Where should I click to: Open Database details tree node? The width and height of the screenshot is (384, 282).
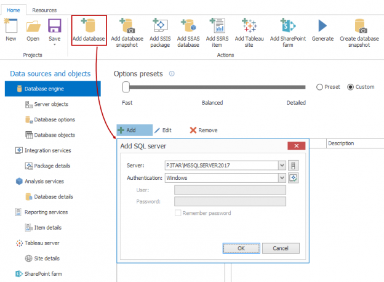49,197
